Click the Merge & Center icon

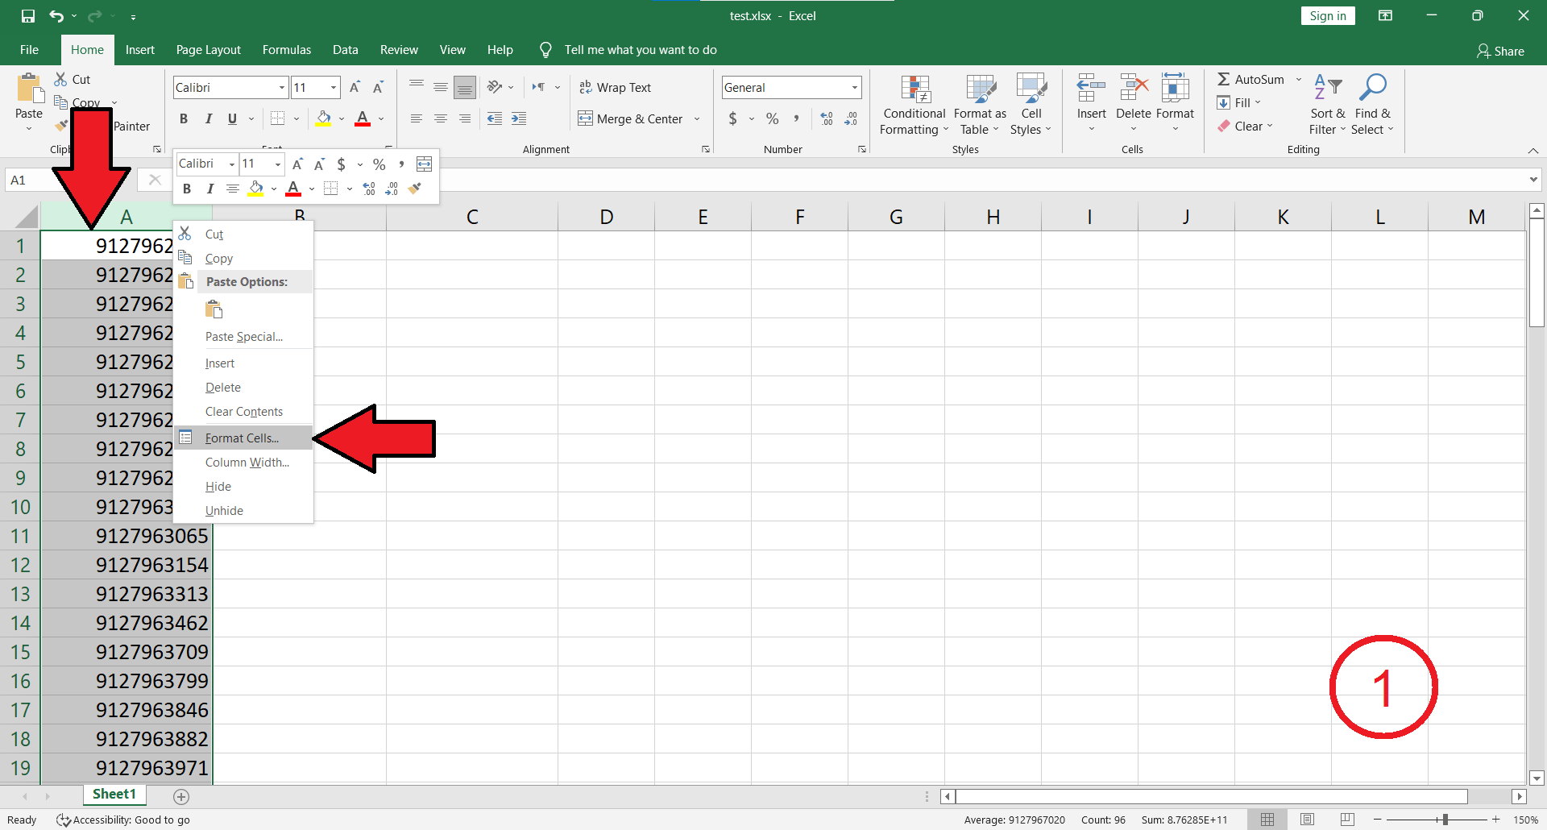tap(586, 118)
